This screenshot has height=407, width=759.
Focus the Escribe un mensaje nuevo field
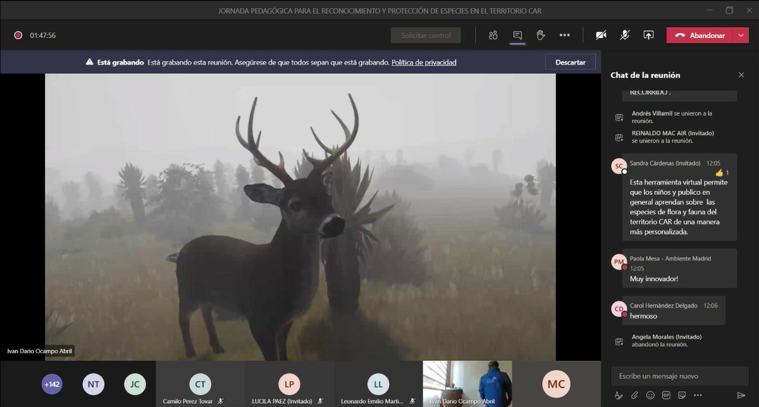(681, 376)
